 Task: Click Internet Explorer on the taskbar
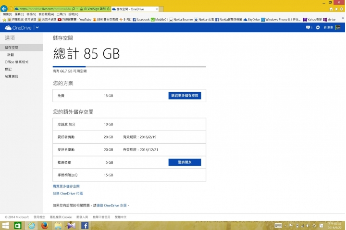point(31,225)
